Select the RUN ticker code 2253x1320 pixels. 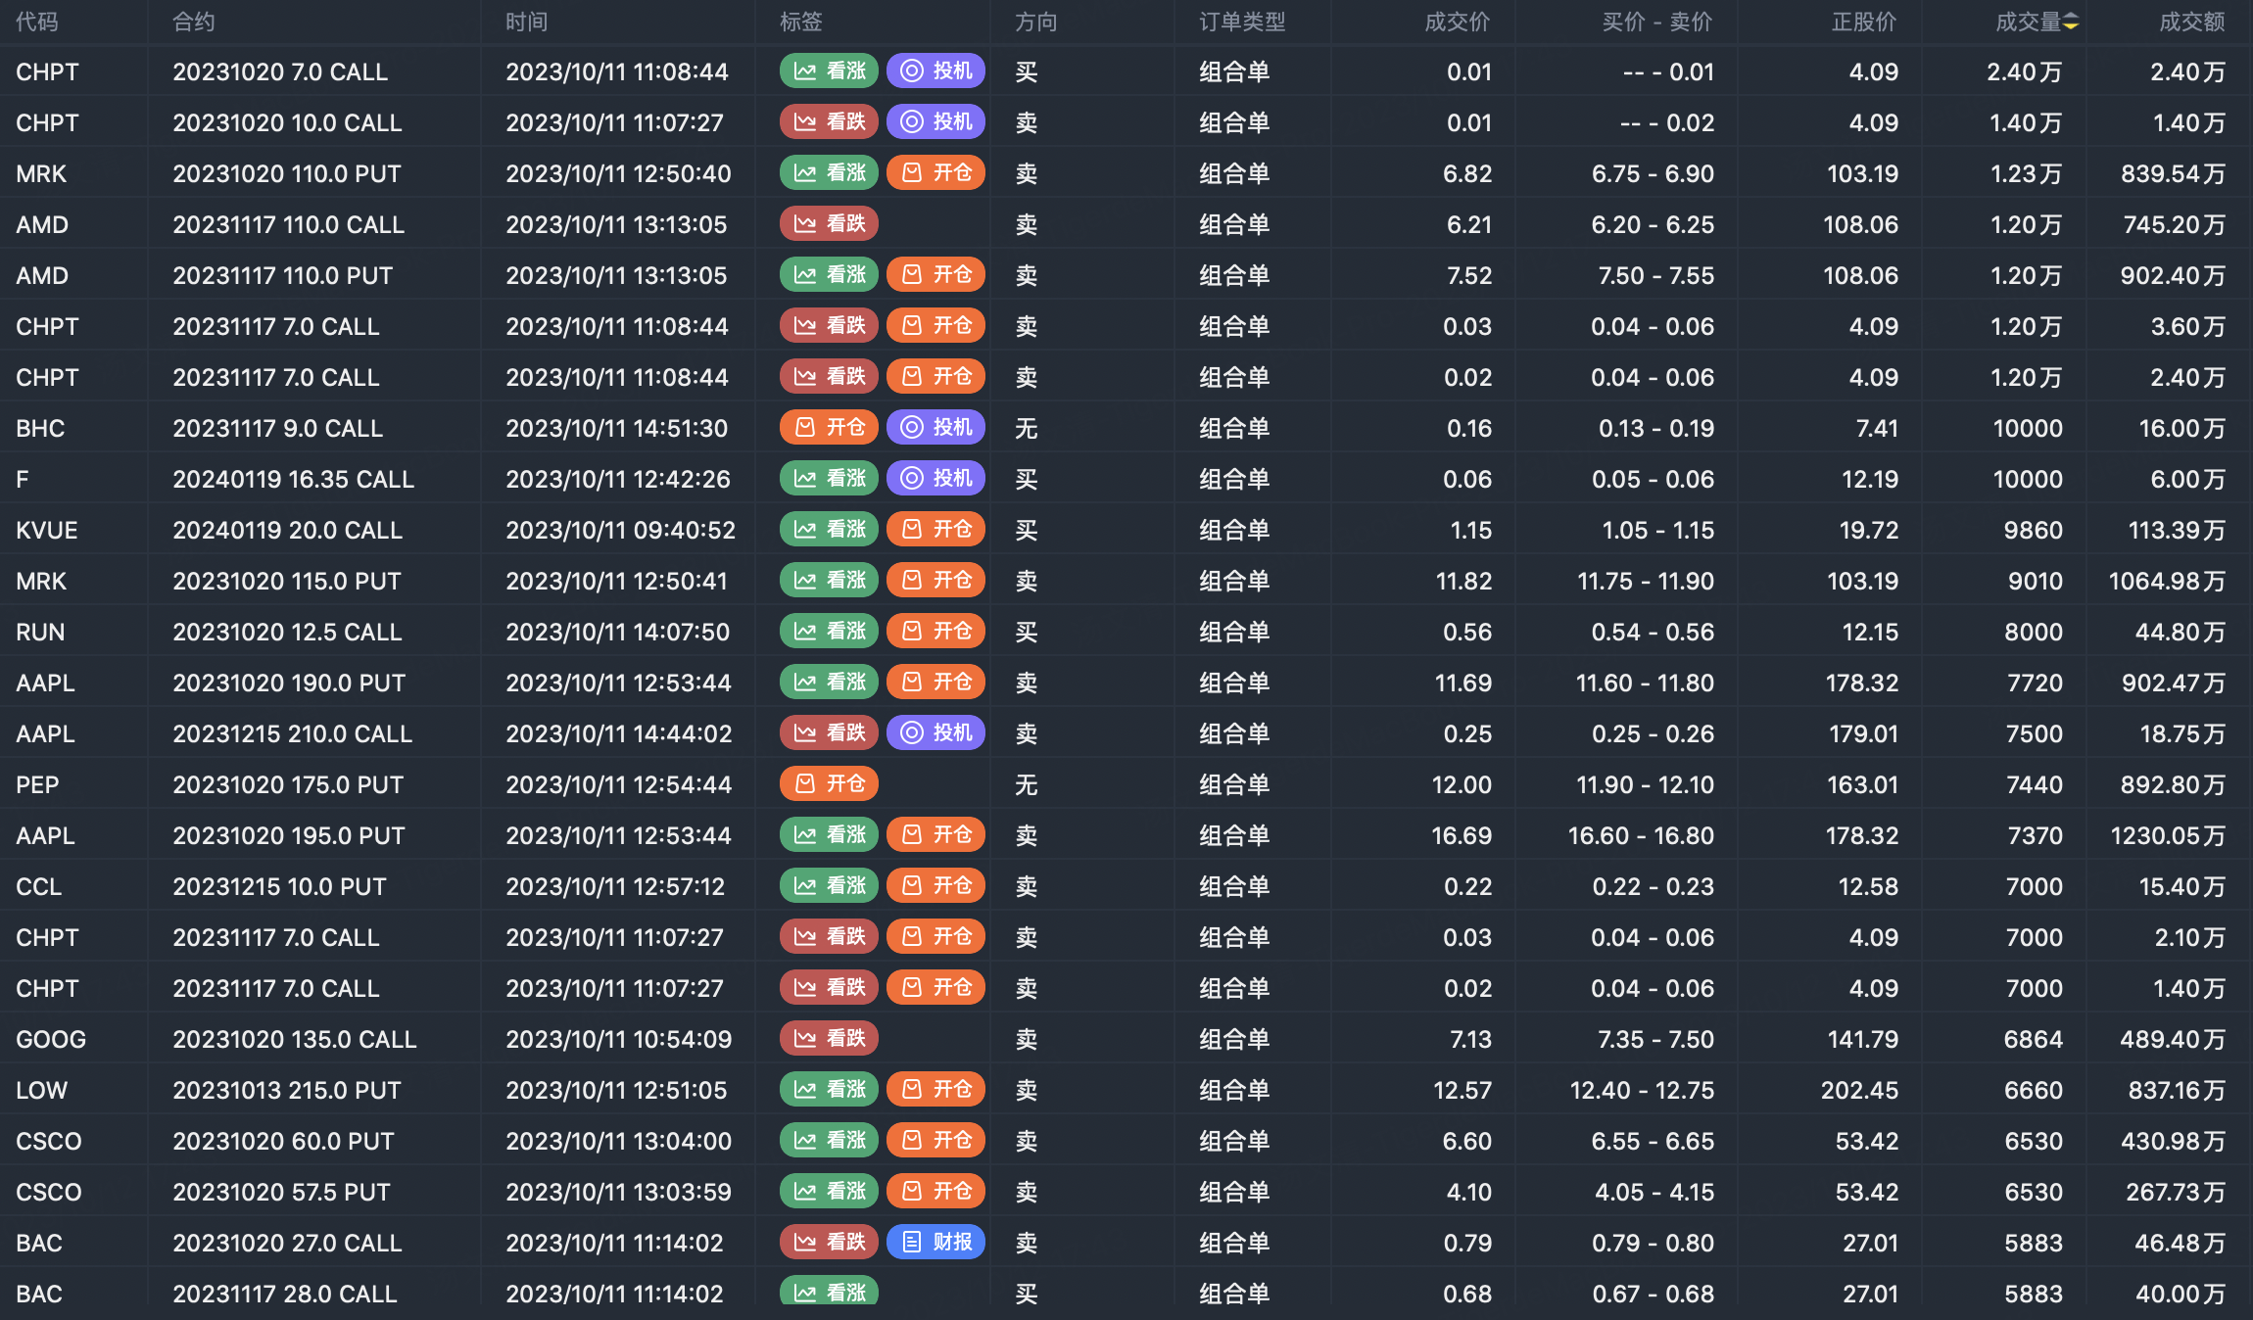(x=40, y=632)
